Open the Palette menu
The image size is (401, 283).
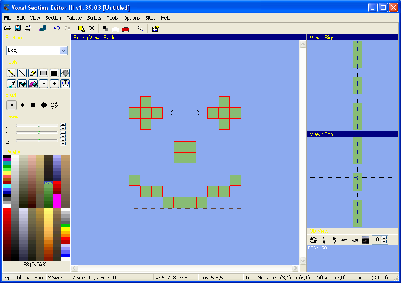coord(74,18)
